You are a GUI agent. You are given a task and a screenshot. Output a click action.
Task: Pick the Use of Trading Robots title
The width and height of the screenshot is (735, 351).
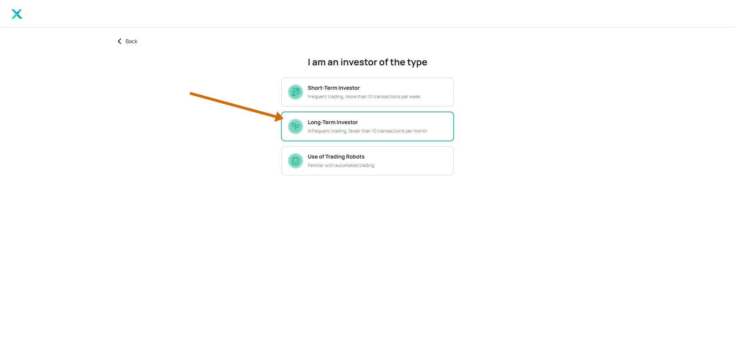[336, 157]
